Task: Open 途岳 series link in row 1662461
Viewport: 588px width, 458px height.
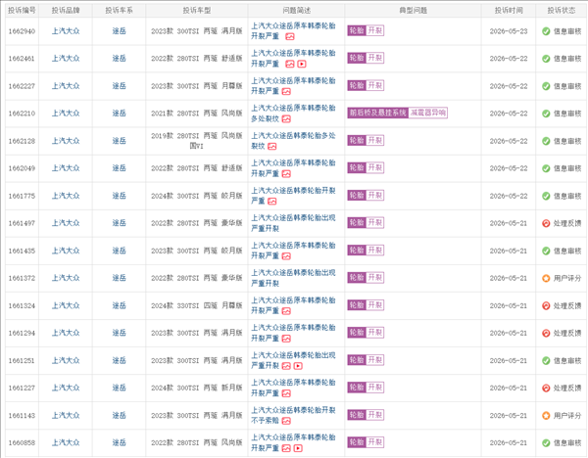Action: pos(119,59)
